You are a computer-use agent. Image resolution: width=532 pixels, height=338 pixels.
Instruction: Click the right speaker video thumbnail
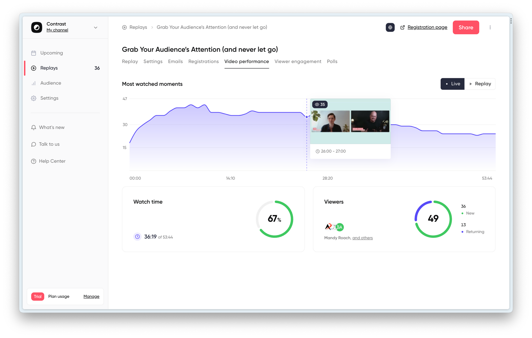(370, 121)
